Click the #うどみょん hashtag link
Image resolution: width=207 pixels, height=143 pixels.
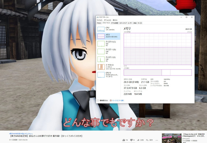29,134
